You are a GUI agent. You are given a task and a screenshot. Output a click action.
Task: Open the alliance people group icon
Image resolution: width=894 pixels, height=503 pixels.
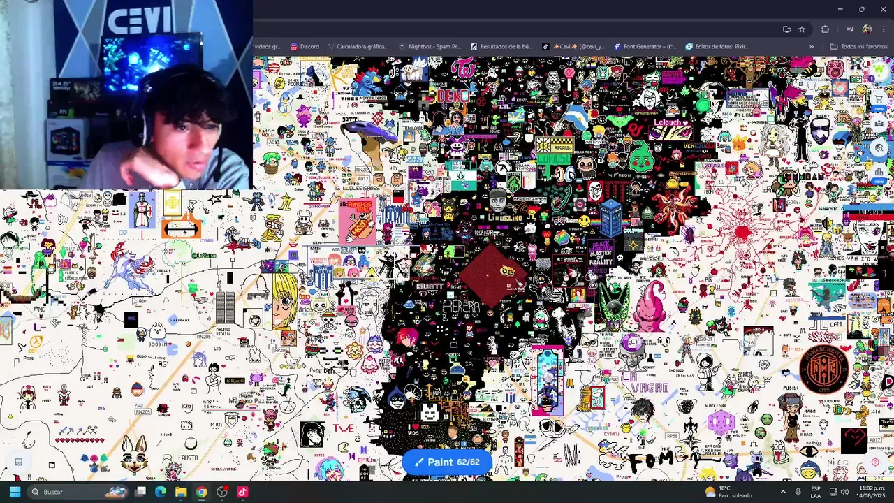point(880,124)
